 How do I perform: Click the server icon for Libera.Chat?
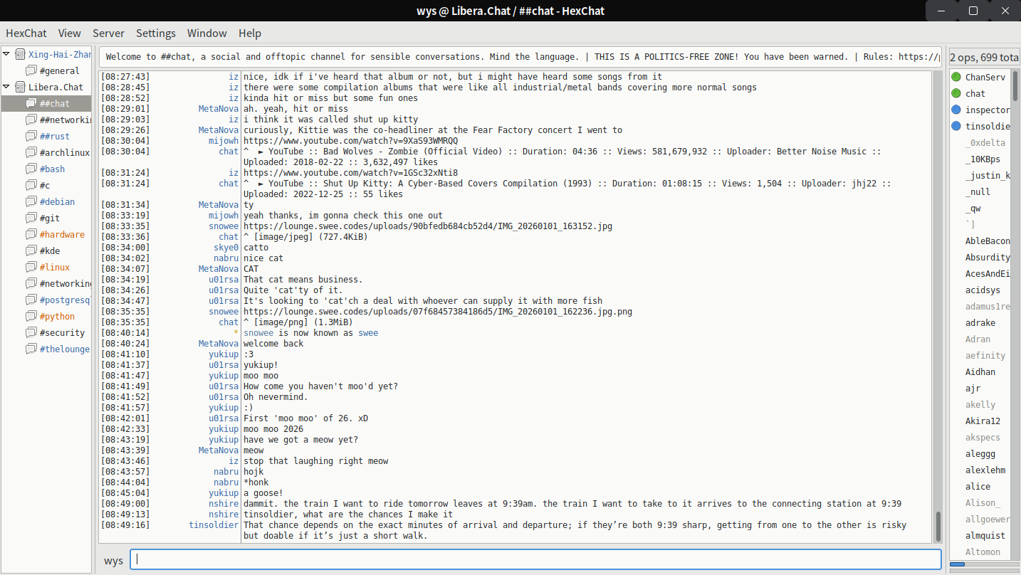[x=20, y=88]
